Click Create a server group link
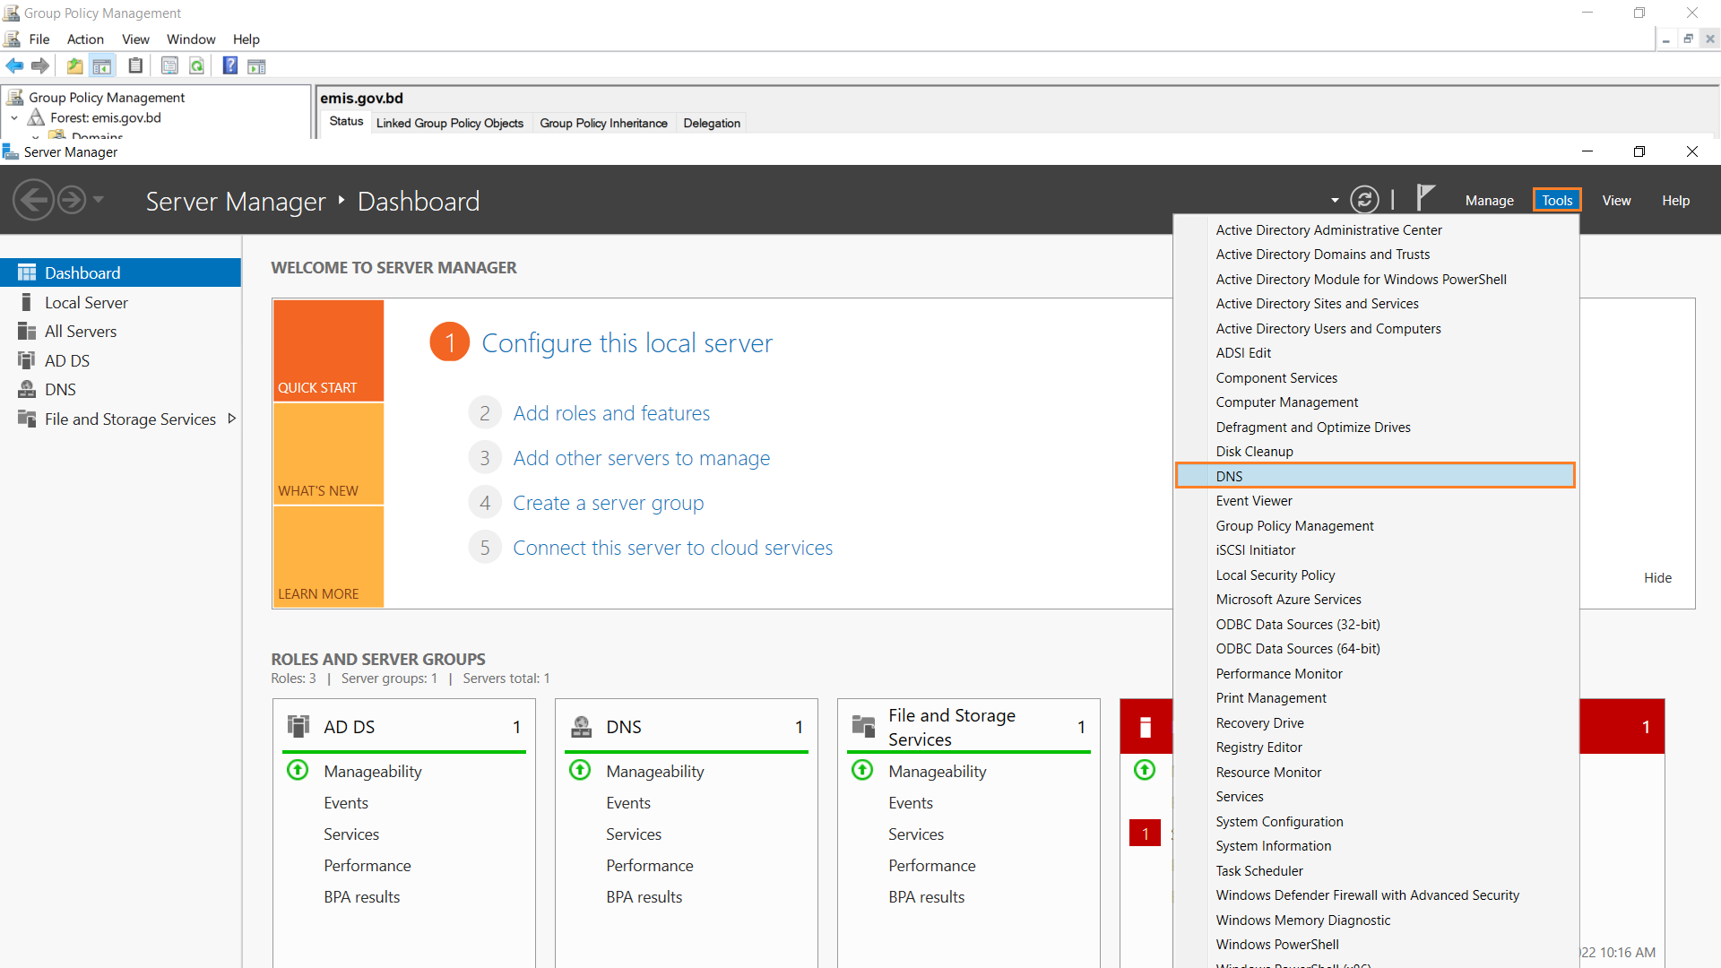1721x968 pixels. click(x=608, y=503)
